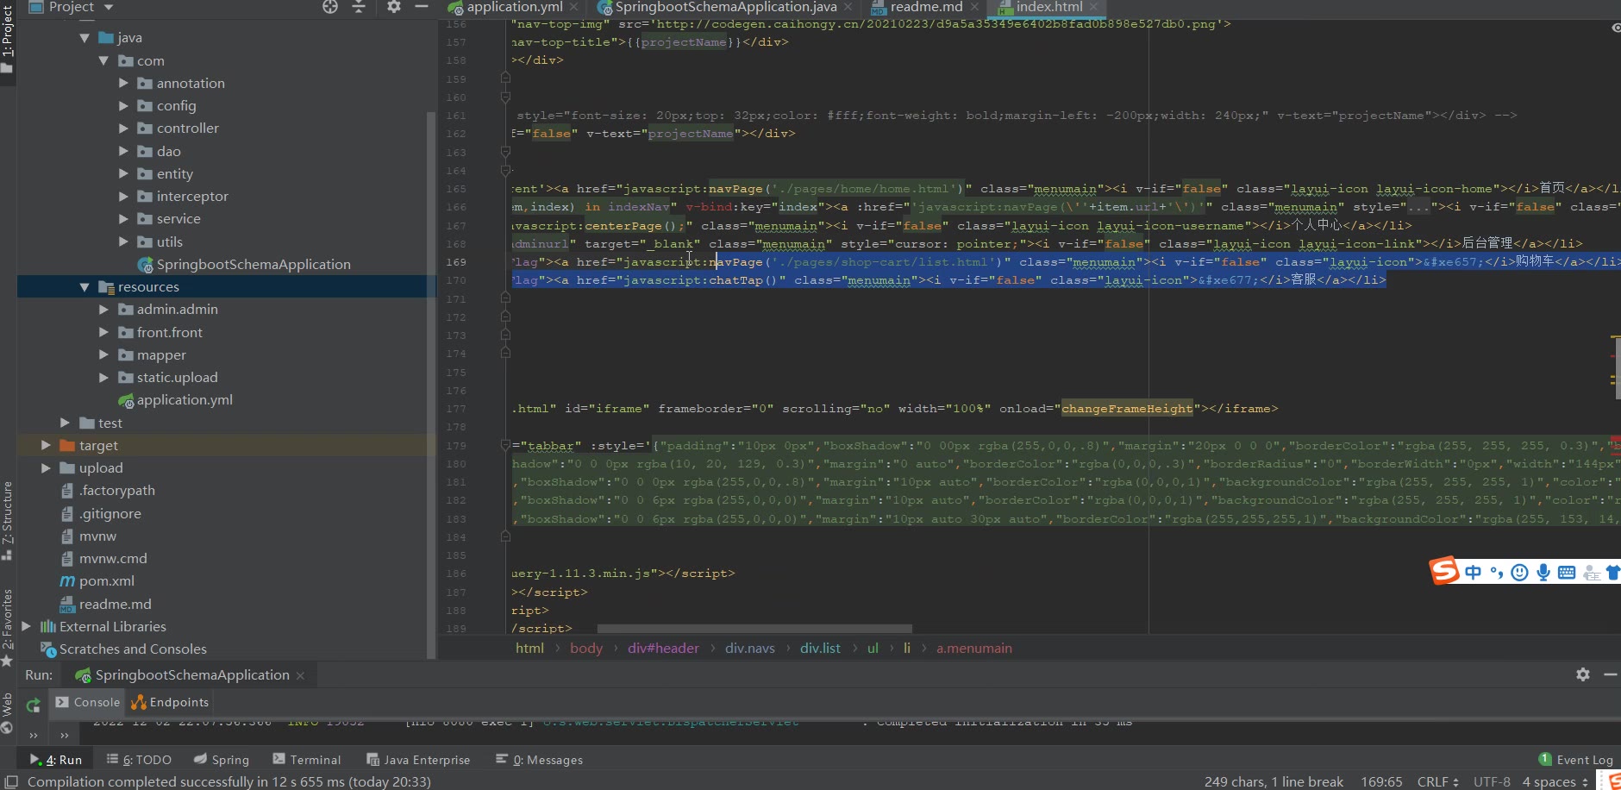Collapse all in Project panel toolbar
Screen dimensions: 1621x790
pyautogui.click(x=359, y=7)
